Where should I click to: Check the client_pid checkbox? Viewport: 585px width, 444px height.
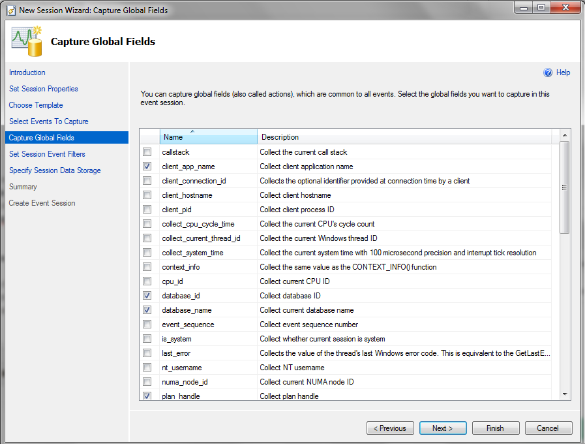click(x=147, y=210)
